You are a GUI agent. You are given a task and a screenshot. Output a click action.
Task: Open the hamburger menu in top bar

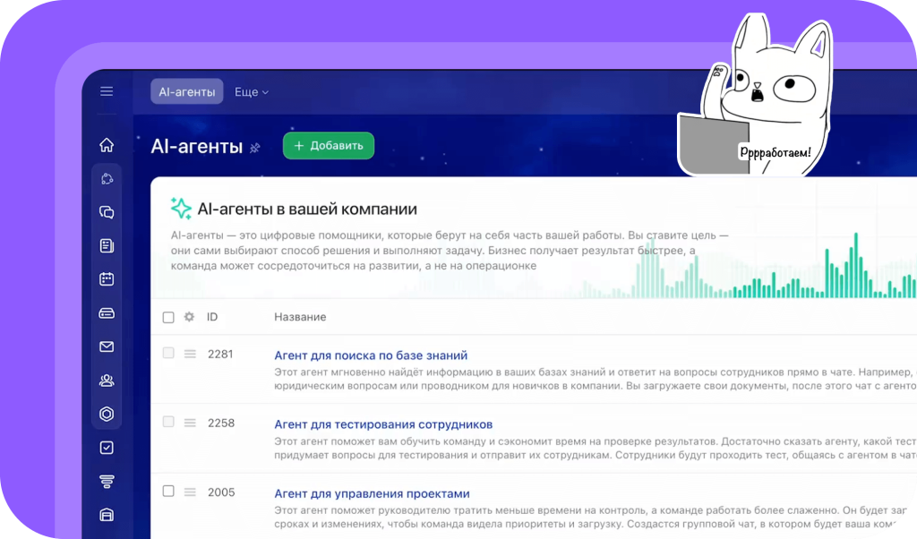tap(107, 91)
